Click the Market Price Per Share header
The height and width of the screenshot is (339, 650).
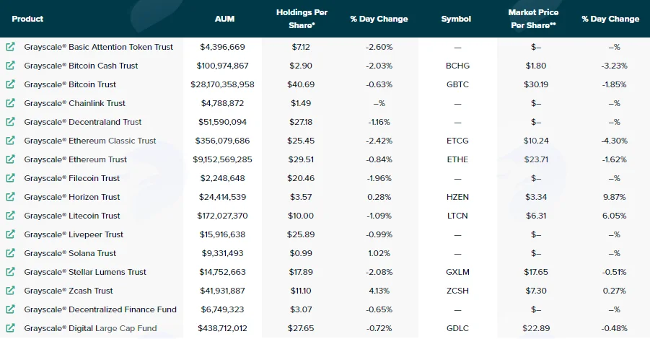[x=533, y=19]
